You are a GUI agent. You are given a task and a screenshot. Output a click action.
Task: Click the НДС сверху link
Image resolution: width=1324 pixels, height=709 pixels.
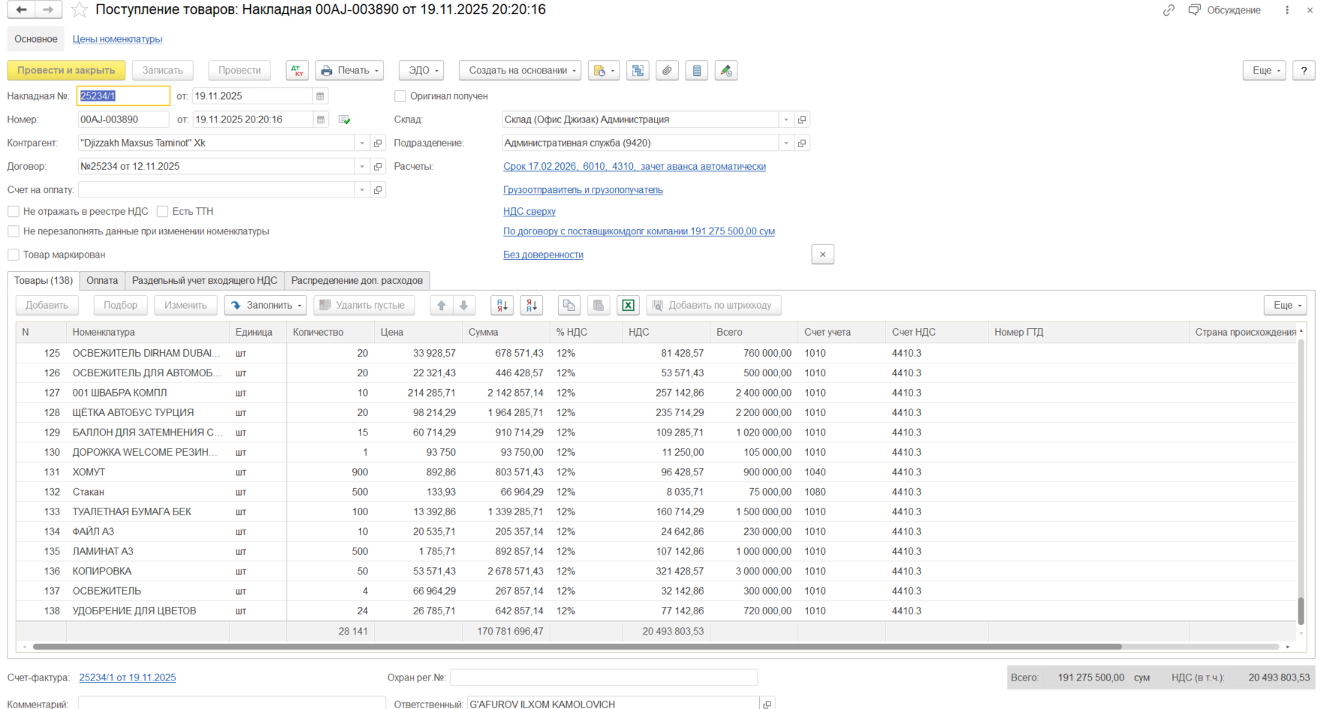tap(529, 212)
